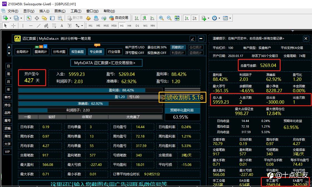The width and height of the screenshot is (312, 187).
Task: Switch chart to line chart style
Action: click(152, 18)
